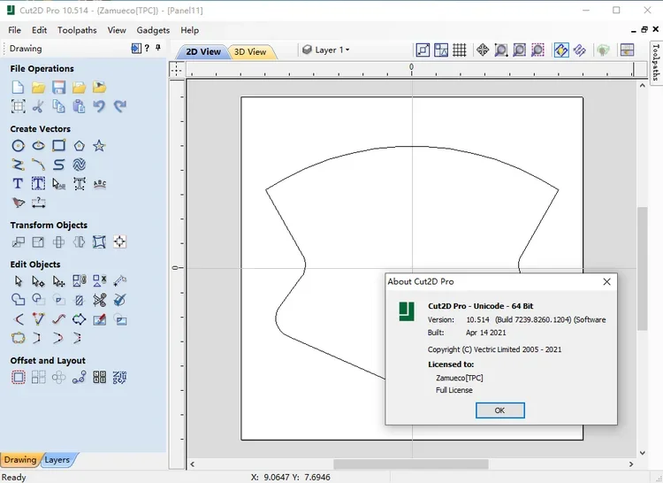
Task: Undo the last action
Action: pos(99,106)
